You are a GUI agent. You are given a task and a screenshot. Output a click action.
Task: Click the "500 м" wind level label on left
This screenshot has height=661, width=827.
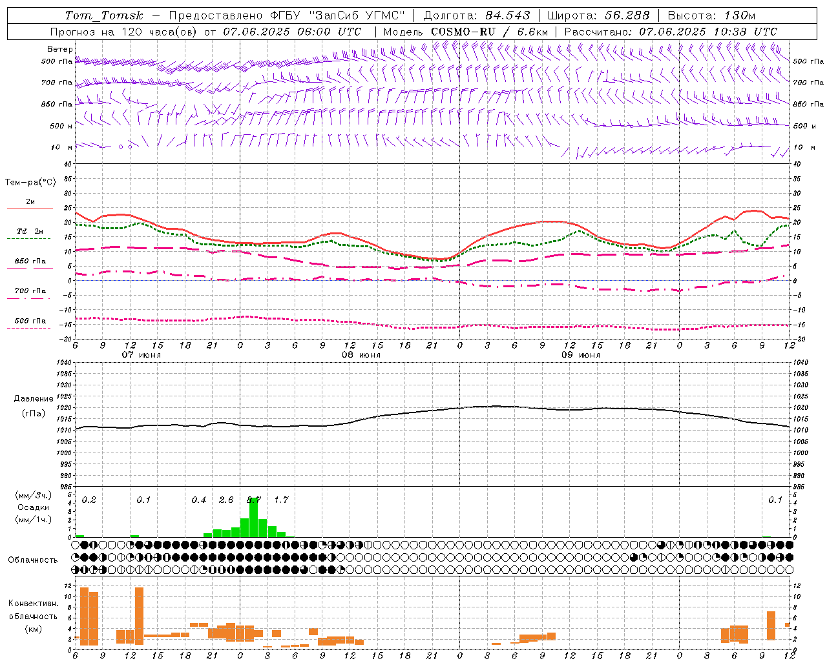click(61, 126)
